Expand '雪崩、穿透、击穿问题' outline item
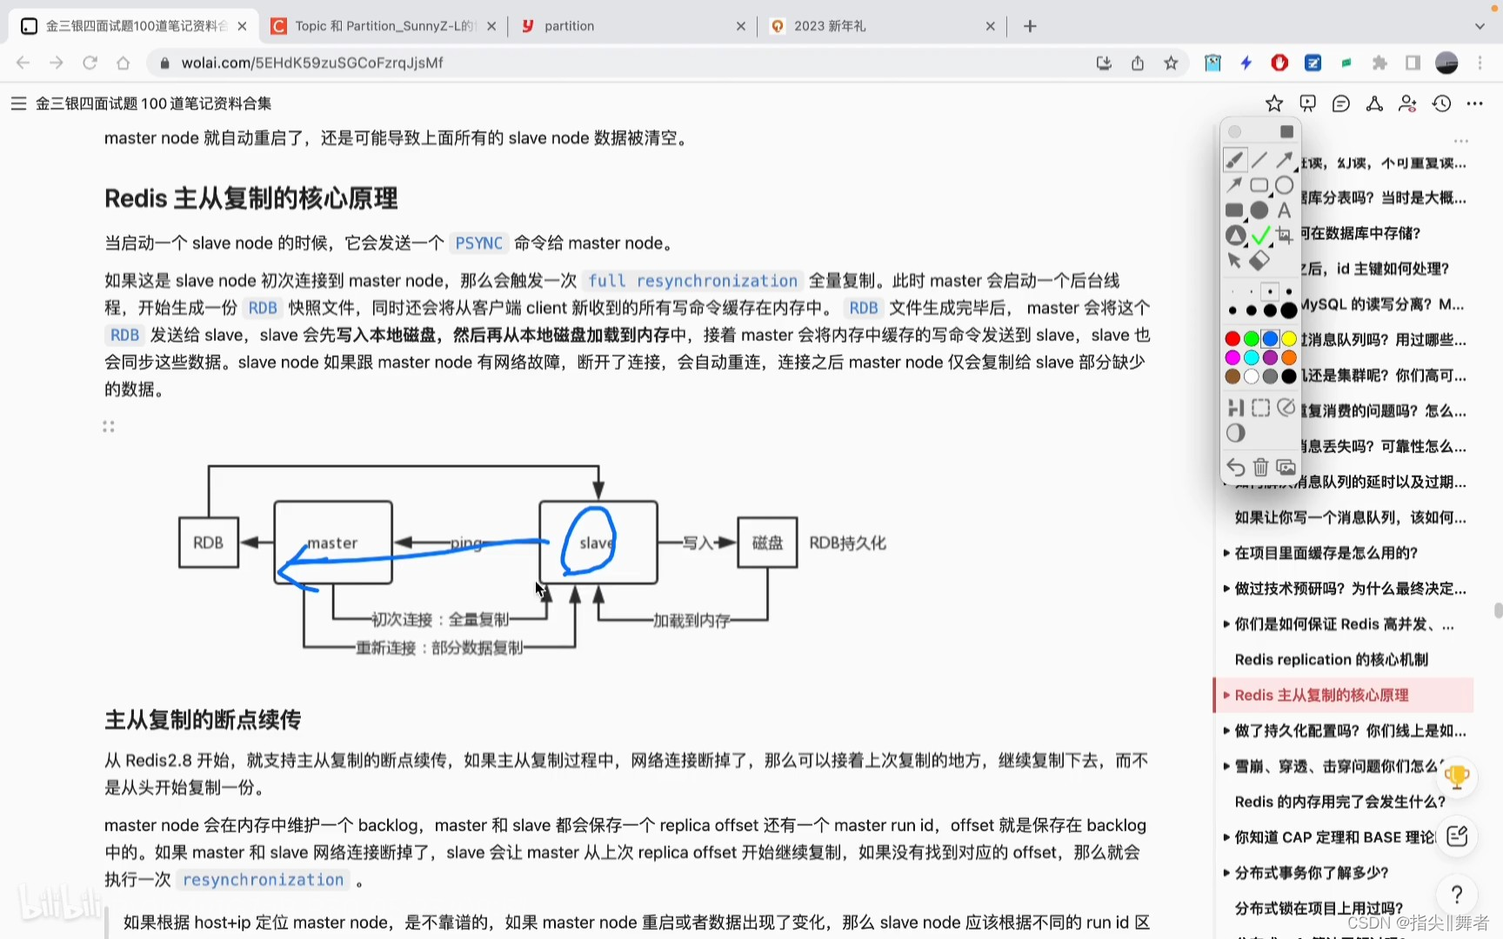This screenshot has height=939, width=1503. coord(1226,766)
